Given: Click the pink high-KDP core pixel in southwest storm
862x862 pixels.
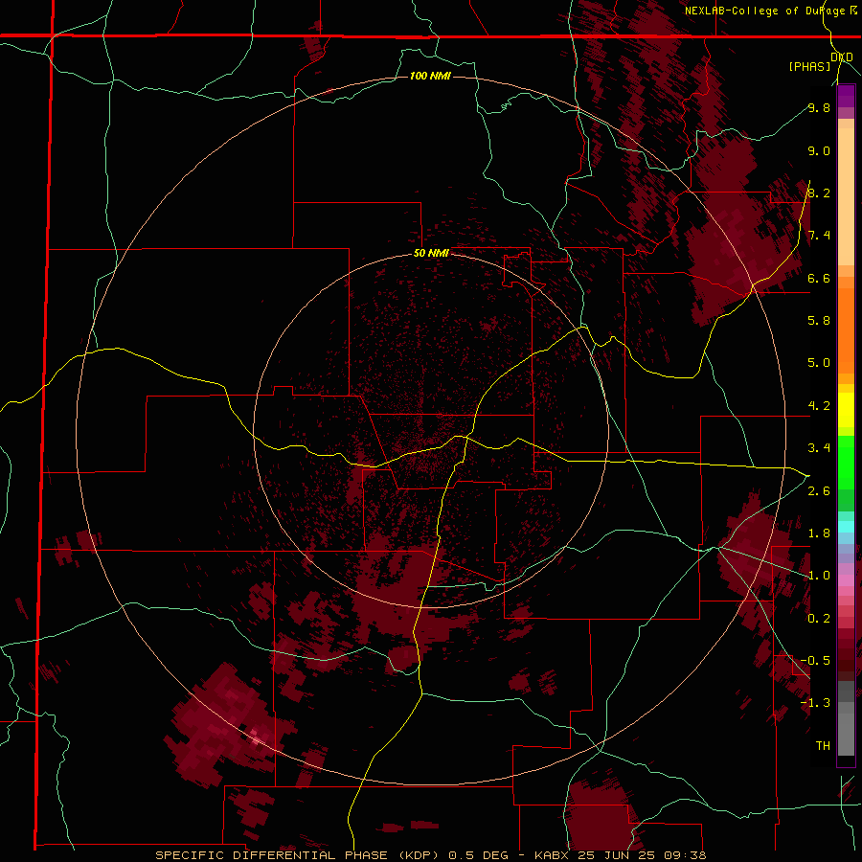Looking at the screenshot, I should pos(256,738).
